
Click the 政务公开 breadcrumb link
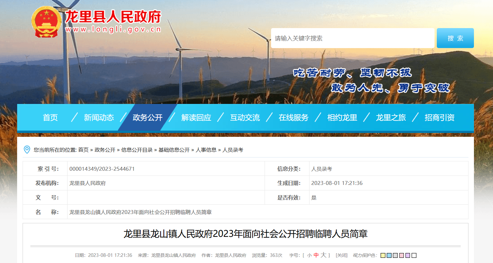pyautogui.click(x=105, y=150)
